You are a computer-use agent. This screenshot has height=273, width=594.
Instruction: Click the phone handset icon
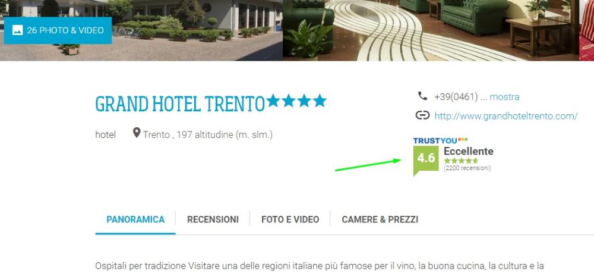[x=422, y=96]
